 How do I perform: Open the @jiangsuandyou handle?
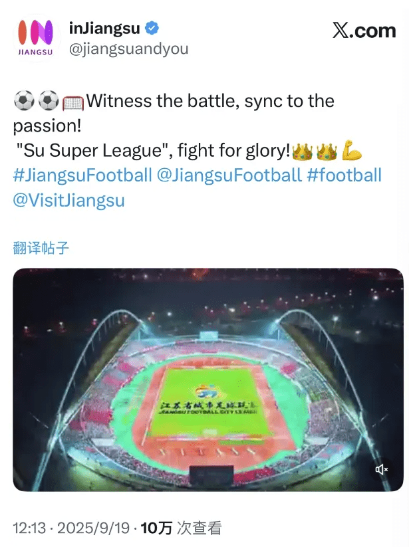point(128,49)
